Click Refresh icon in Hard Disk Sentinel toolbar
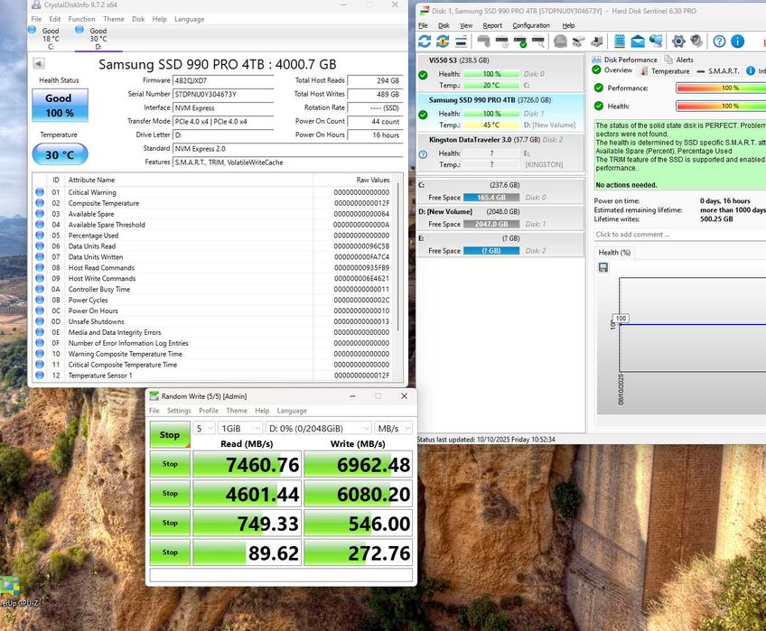766x631 pixels. 425,41
